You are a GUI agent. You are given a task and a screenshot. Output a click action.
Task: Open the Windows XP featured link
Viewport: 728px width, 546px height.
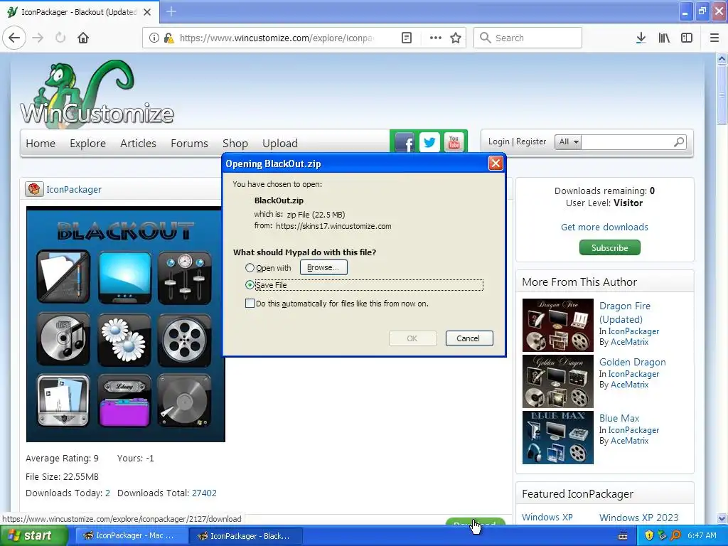[547, 518]
